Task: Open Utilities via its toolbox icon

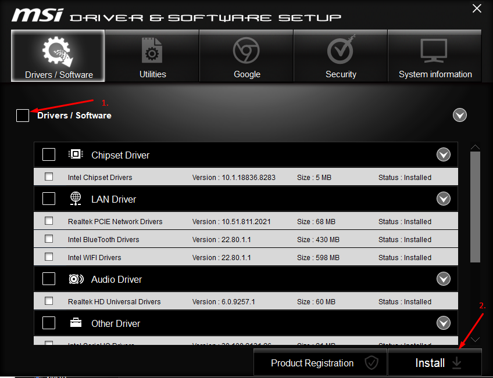Action: (152, 51)
